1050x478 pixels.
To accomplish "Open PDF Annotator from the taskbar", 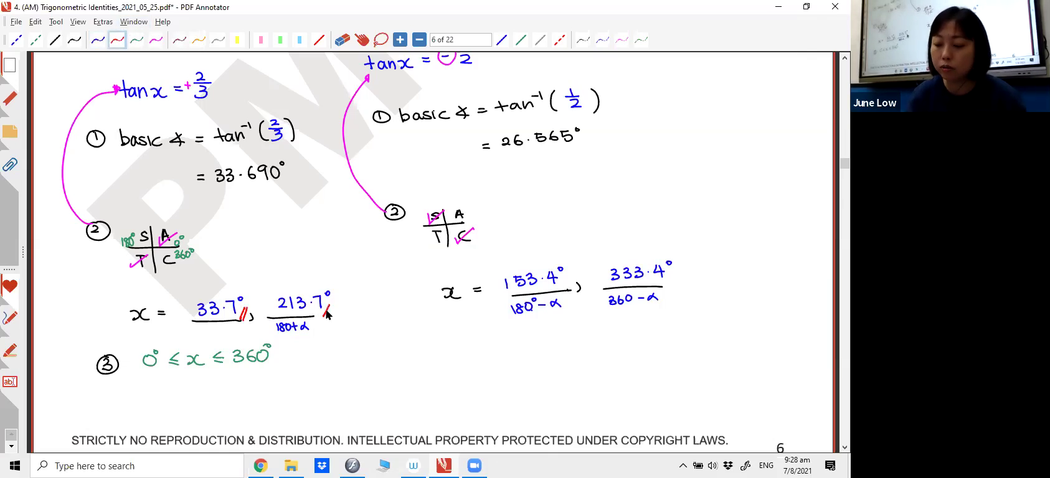I will tap(444, 466).
